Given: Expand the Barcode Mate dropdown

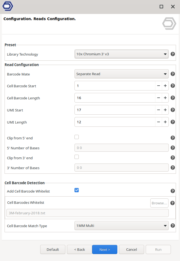Looking at the screenshot, I should coord(121,74).
